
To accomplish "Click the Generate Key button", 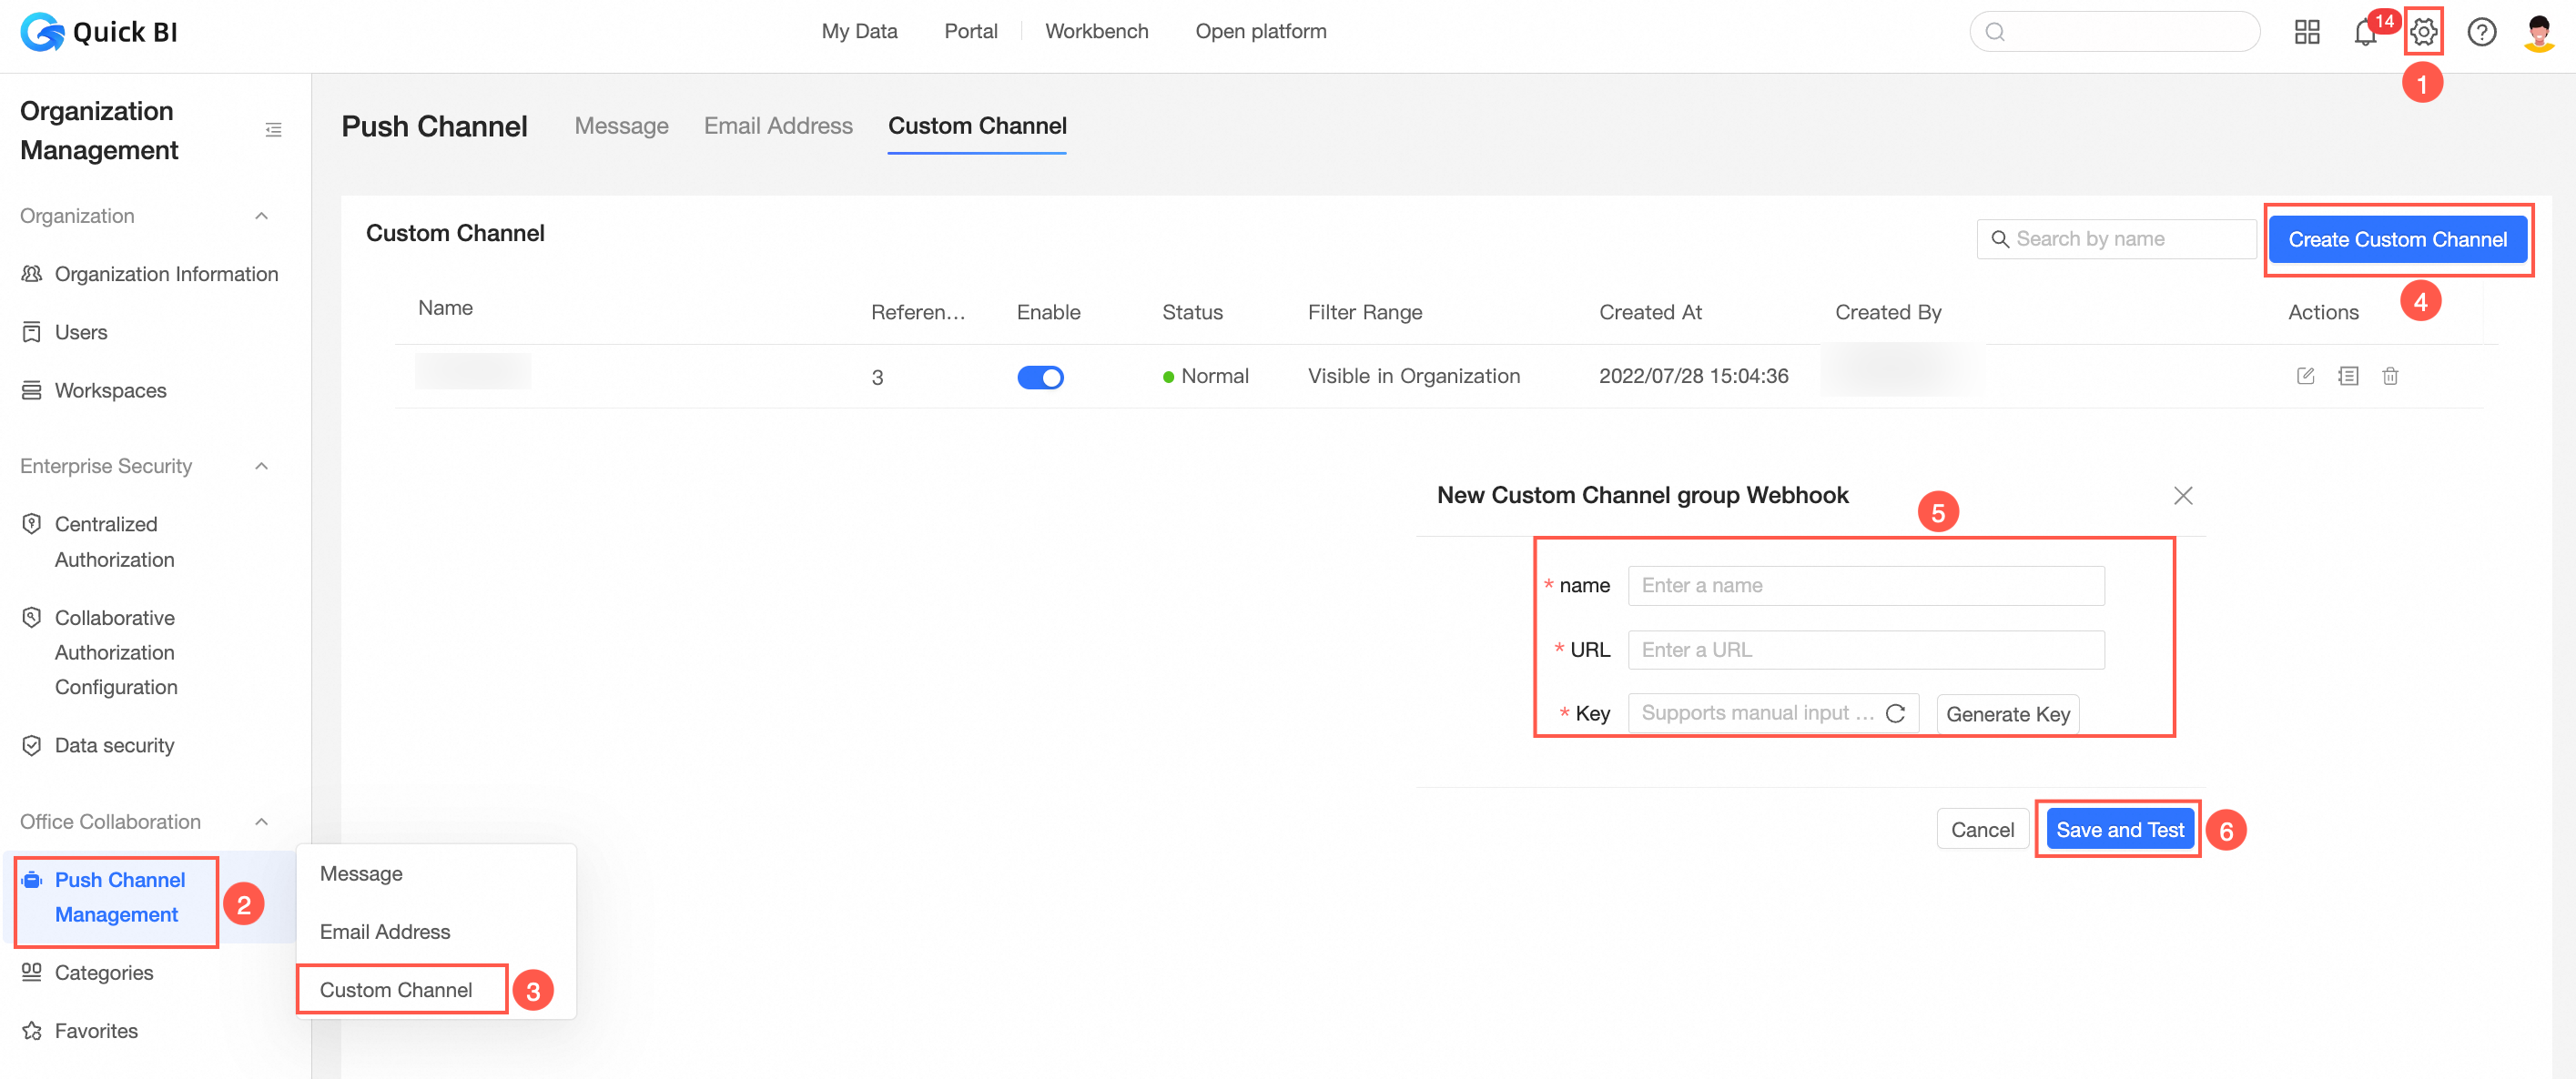I will point(2007,714).
